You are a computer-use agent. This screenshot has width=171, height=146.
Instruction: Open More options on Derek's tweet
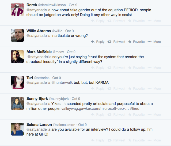[x=154, y=21]
